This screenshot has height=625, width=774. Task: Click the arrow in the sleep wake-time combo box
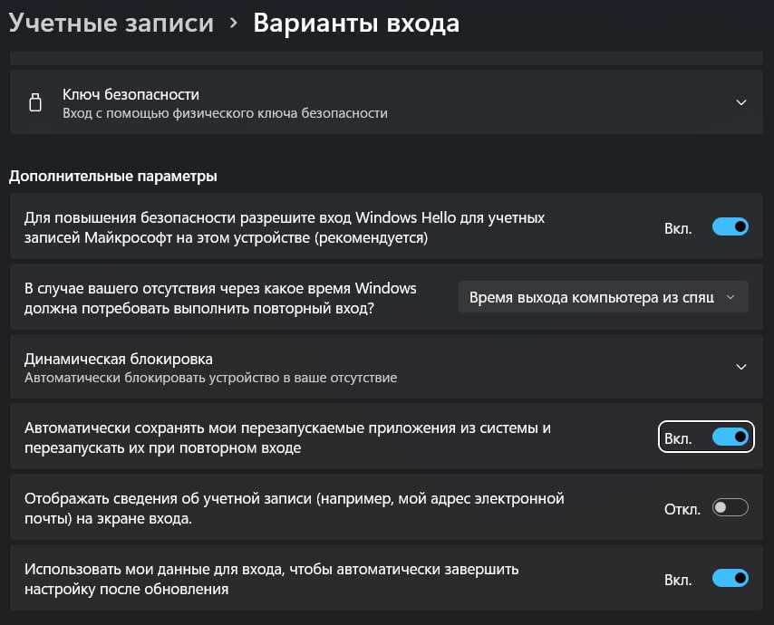tap(730, 297)
